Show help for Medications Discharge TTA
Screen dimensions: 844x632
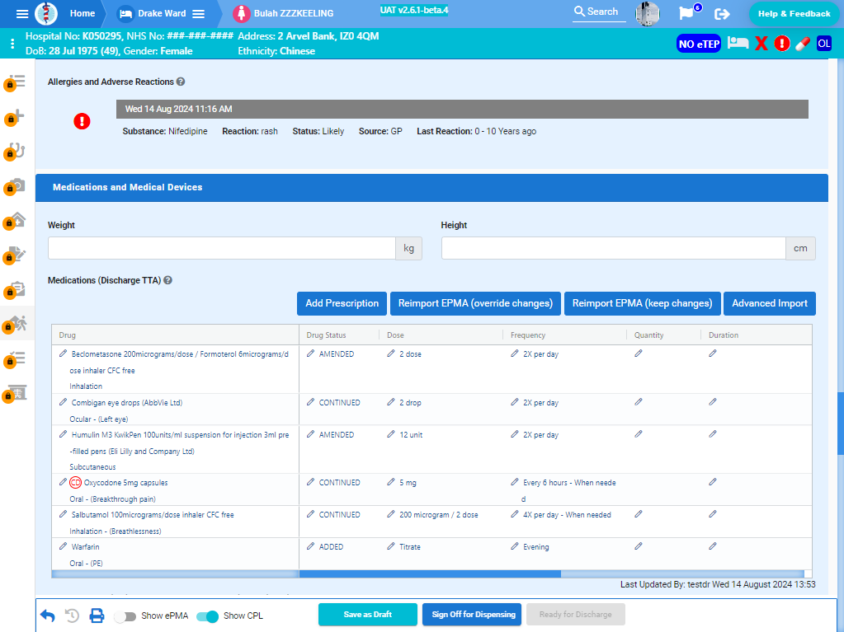click(168, 280)
